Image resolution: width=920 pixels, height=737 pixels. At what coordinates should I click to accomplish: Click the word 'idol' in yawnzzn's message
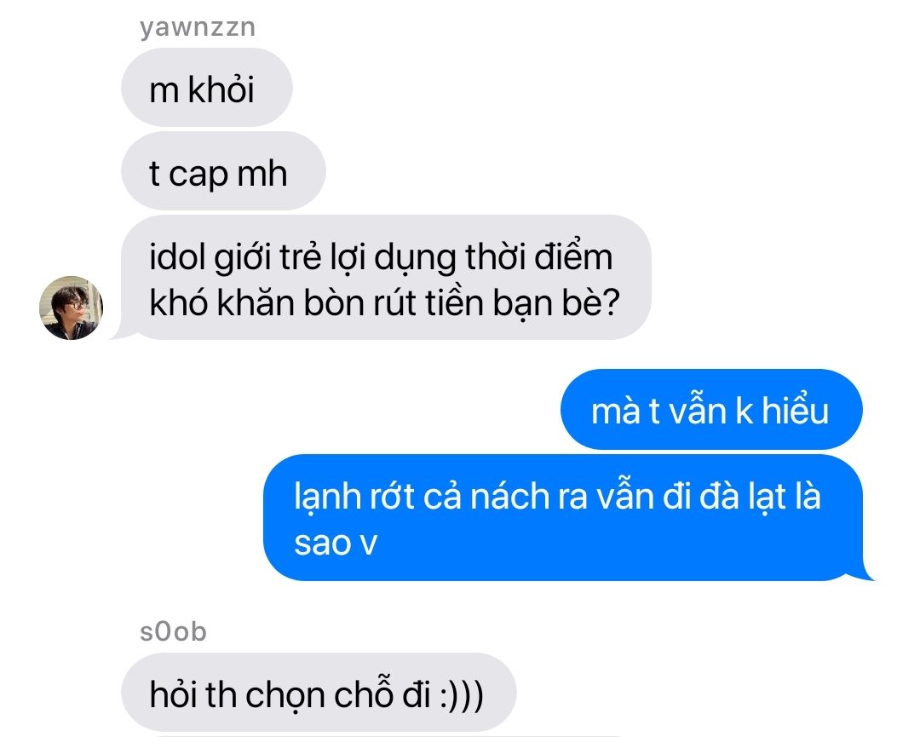178,257
